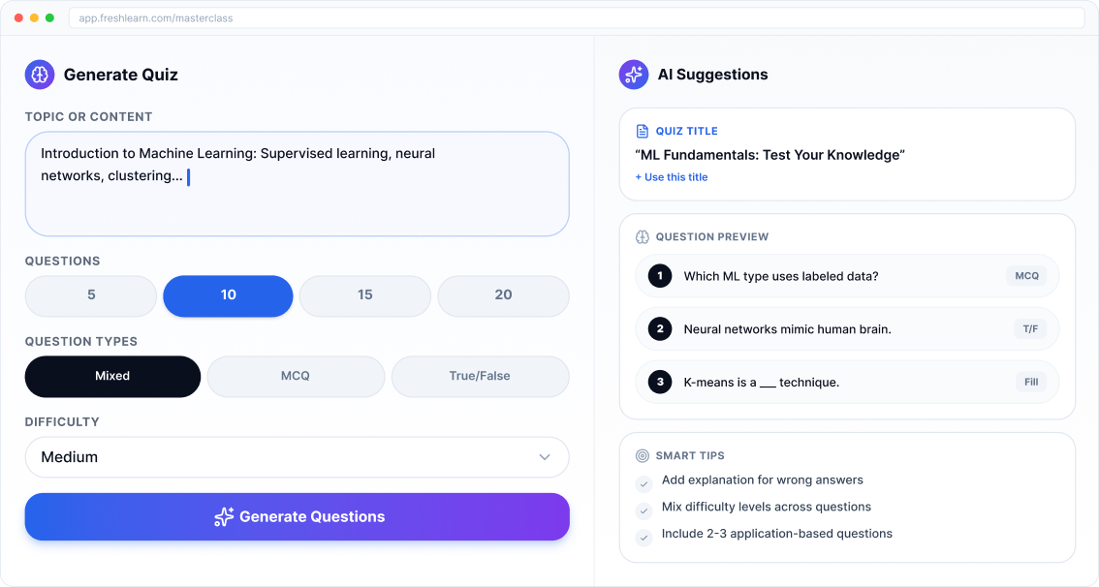Click the brain icon beside "Generate Quiz"
1099x587 pixels.
39,75
